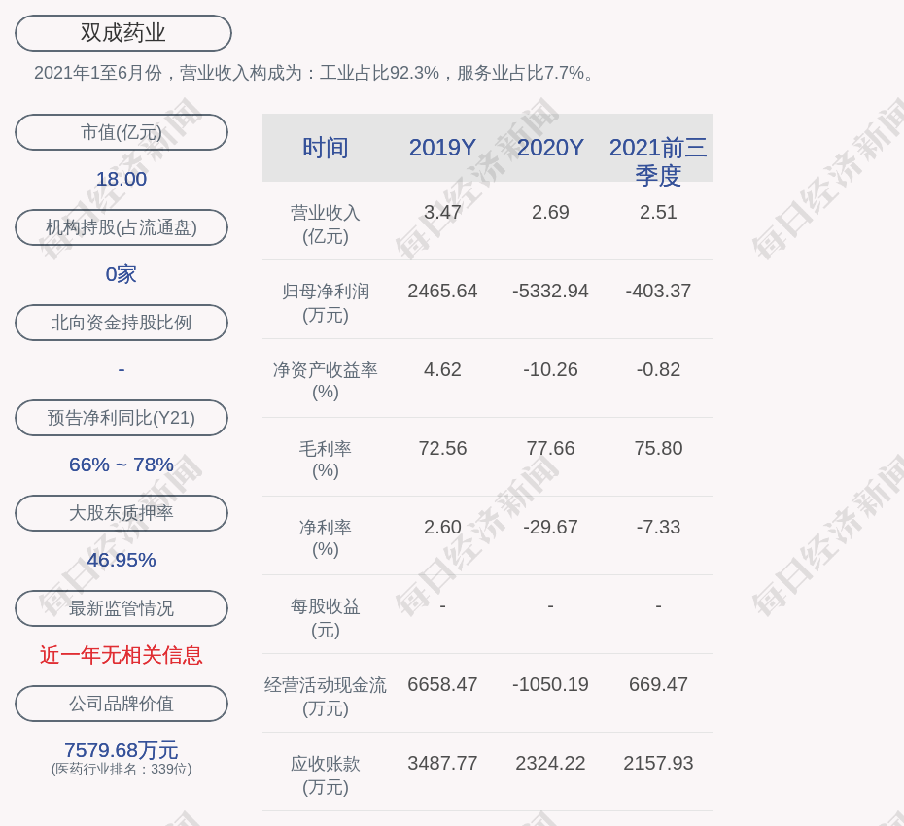The width and height of the screenshot is (904, 826).
Task: Click the net profit value -5332.94
Action: 550,292
